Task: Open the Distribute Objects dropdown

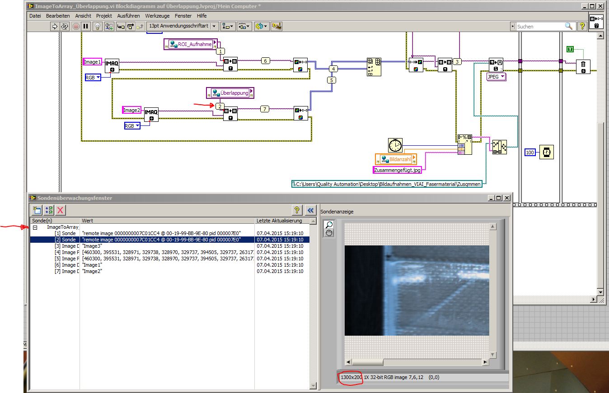Action: 244,26
